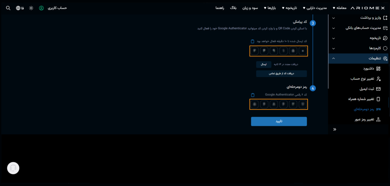Go to the بلاگ menu item
The height and width of the screenshot is (186, 390).
233,8
